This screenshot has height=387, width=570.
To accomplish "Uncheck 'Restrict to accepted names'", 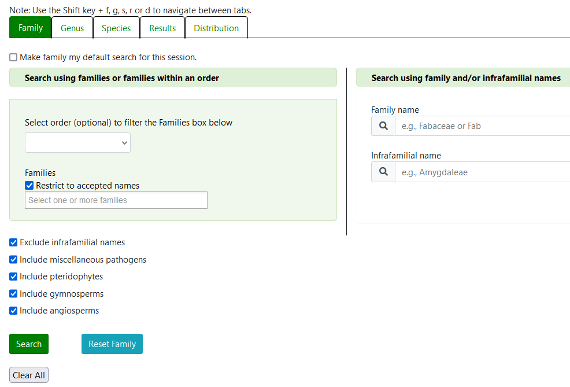I will pyautogui.click(x=29, y=186).
